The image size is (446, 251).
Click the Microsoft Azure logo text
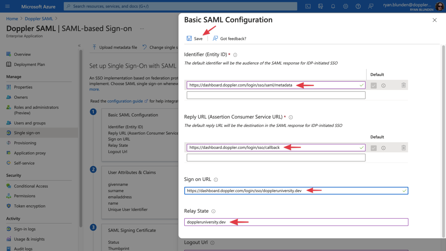(x=38, y=7)
